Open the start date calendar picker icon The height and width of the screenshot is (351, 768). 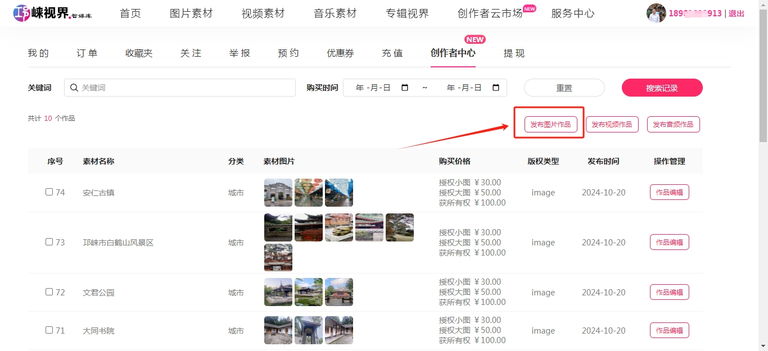point(405,88)
